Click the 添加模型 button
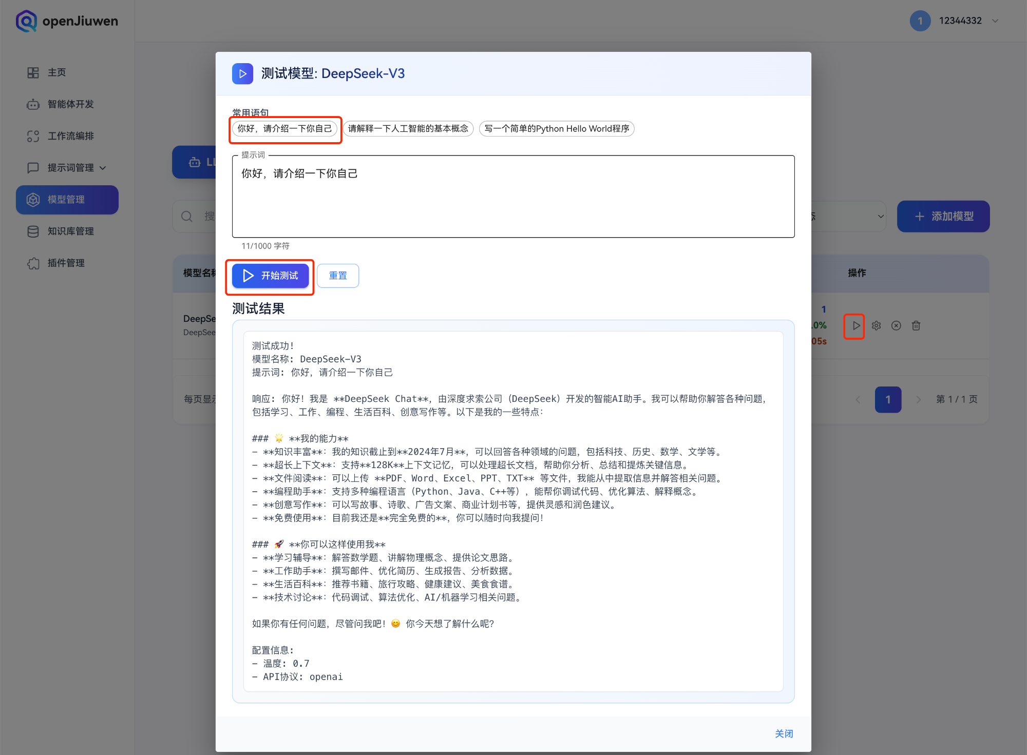This screenshot has width=1027, height=755. pyautogui.click(x=943, y=216)
